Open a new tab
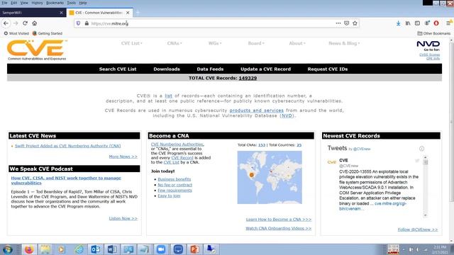 [138, 13]
